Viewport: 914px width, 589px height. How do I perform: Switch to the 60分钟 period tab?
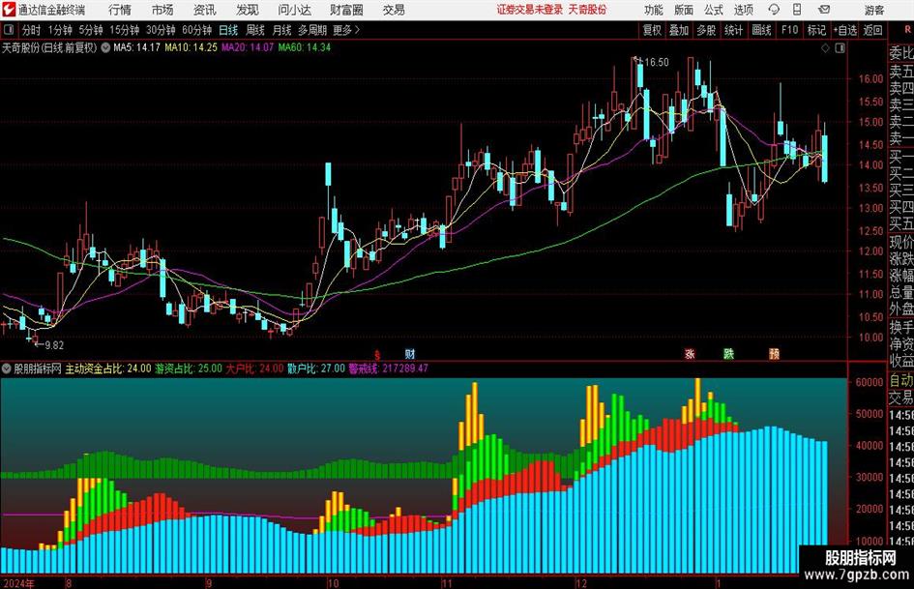click(x=197, y=30)
